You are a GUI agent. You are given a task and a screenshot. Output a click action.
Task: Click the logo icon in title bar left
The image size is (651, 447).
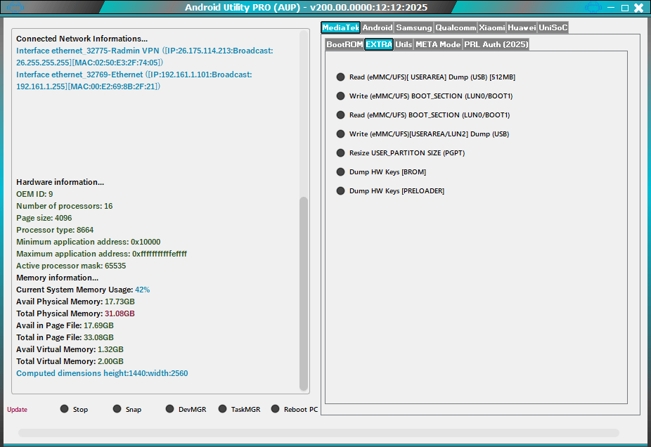click(x=15, y=8)
